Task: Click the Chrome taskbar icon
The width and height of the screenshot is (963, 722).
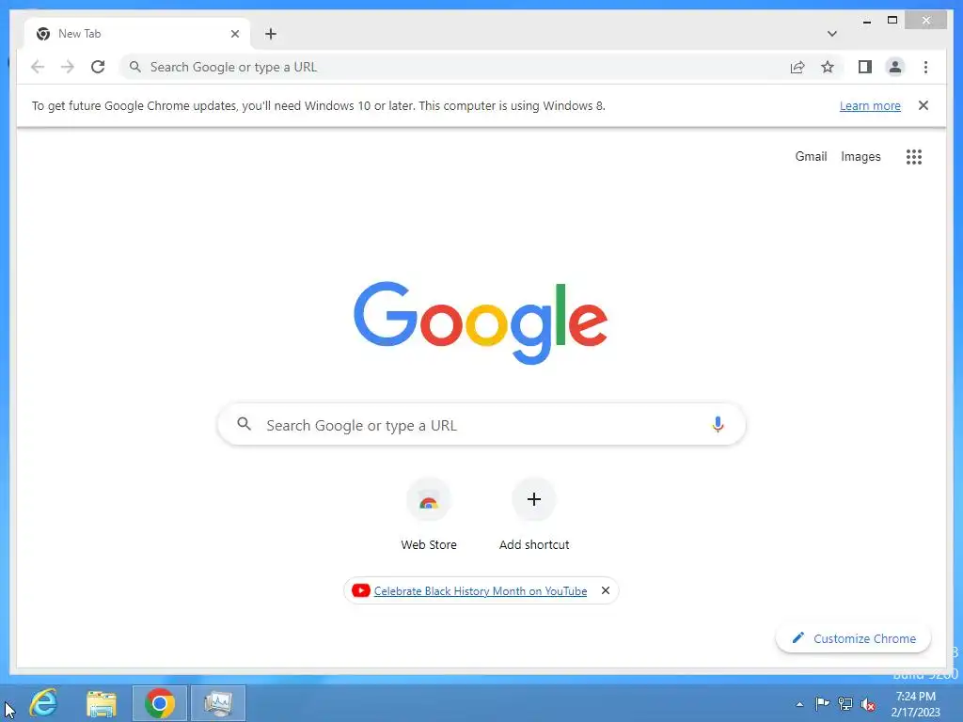Action: [160, 703]
